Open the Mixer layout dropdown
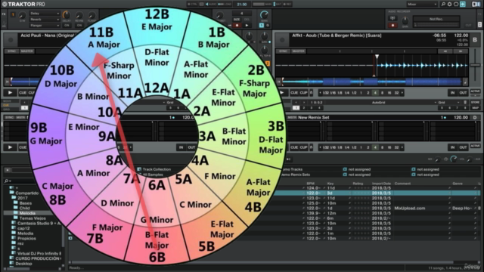 click(x=422, y=5)
